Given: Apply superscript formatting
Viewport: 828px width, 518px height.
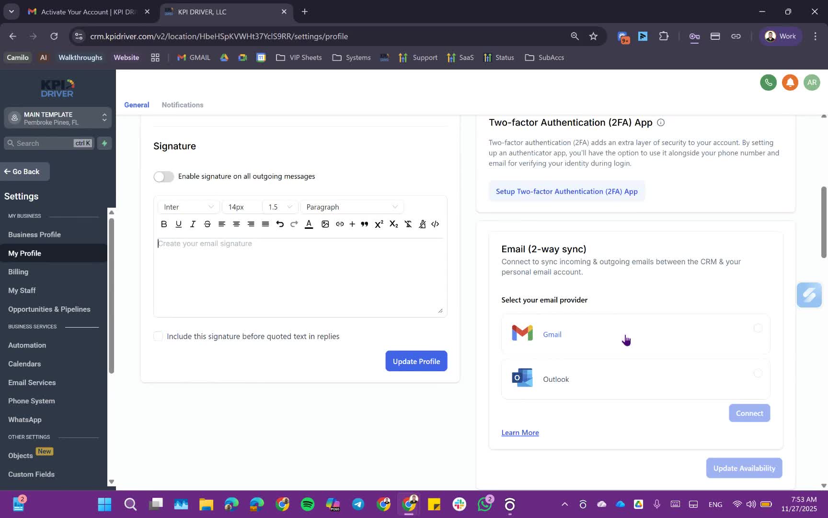Looking at the screenshot, I should (379, 224).
